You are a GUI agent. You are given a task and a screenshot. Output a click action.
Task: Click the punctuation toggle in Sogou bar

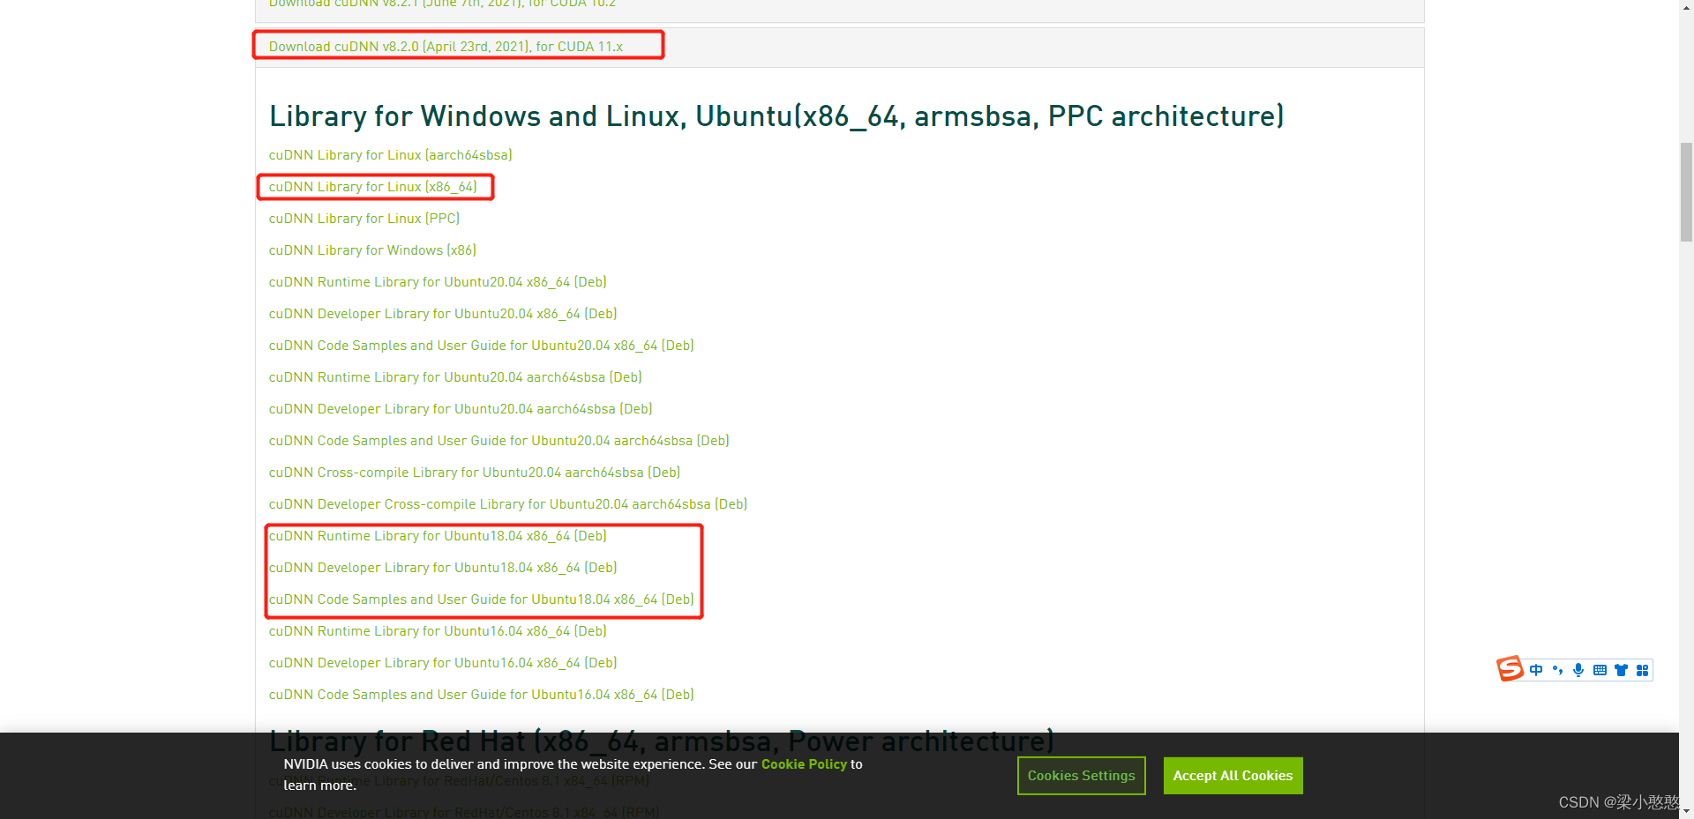pos(1557,670)
